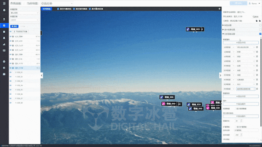
Task: Delete the 学生端实体名称 field row with its trash icon
Action: pyautogui.click(x=257, y=47)
